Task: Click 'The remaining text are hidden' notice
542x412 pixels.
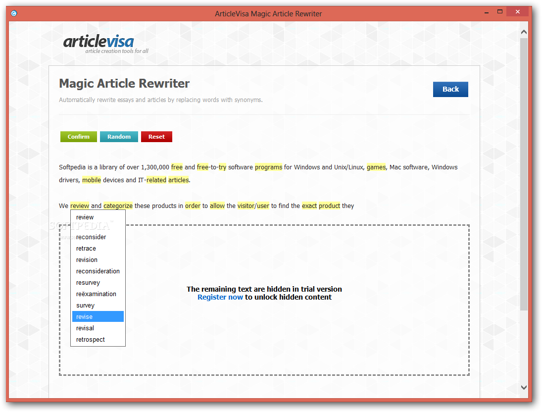Action: tap(264, 289)
